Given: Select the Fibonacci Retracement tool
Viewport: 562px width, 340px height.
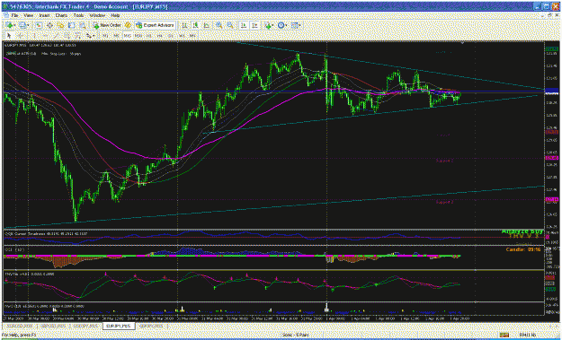Looking at the screenshot, I should coord(77,35).
